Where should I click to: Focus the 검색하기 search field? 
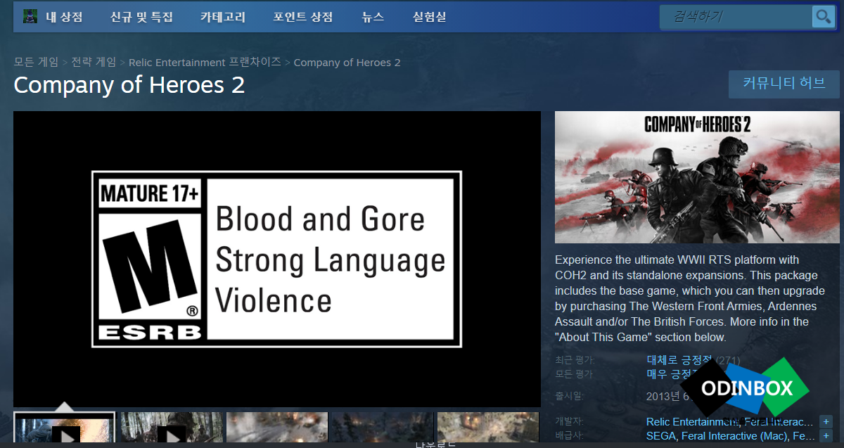coord(736,17)
